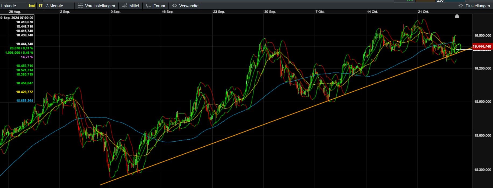Click the pink '14,27 %' value

tap(27, 57)
